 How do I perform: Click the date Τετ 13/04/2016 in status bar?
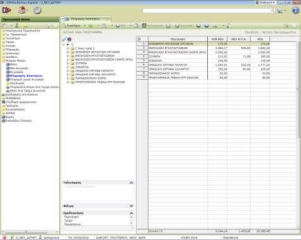[78, 237]
